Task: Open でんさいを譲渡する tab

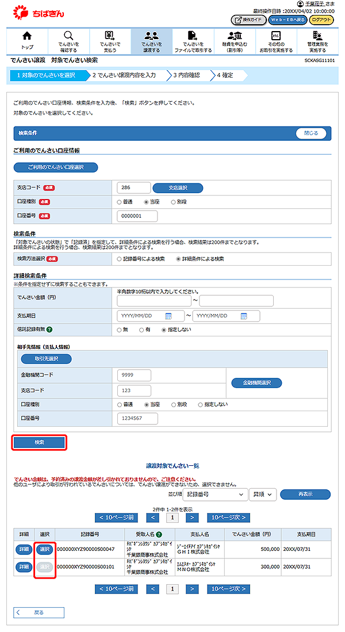Action: [151, 41]
